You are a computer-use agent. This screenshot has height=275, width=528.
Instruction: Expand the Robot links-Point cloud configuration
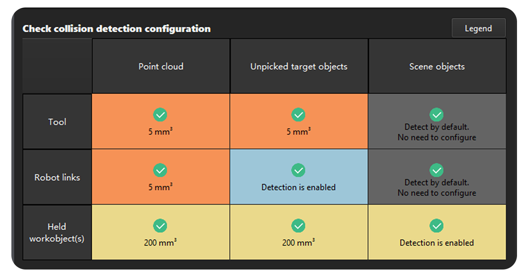(160, 177)
